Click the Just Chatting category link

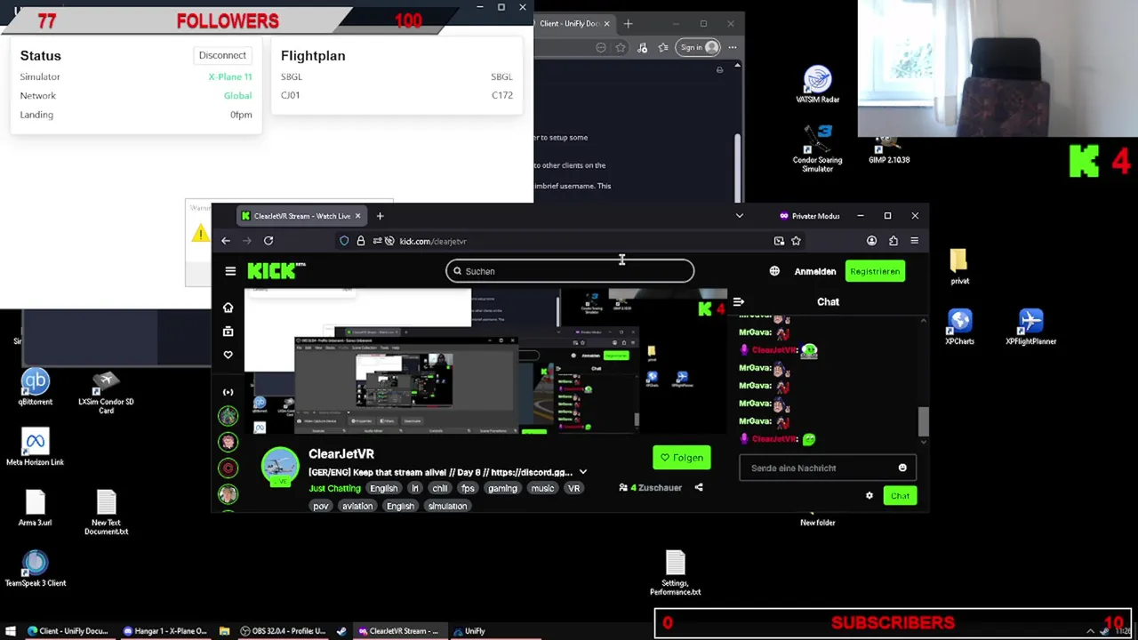[334, 488]
